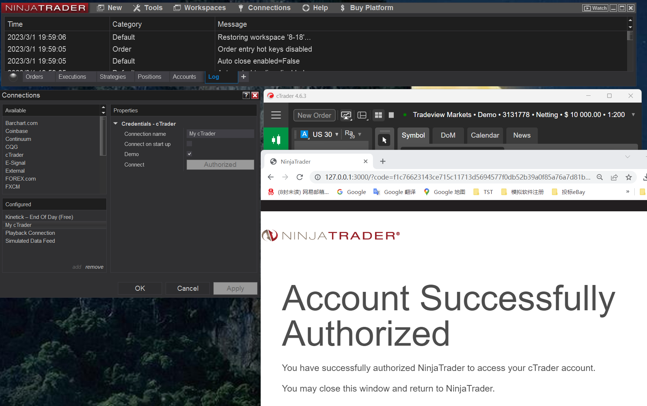Viewport: 647px width, 406px height.
Task: Edit the Connection name field
Action: coord(220,134)
